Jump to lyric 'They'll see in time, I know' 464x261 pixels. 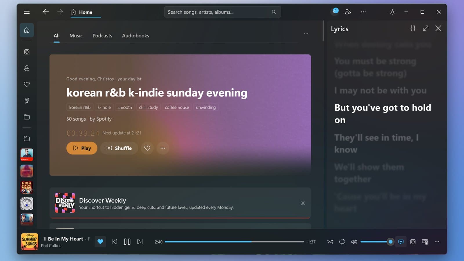click(376, 144)
